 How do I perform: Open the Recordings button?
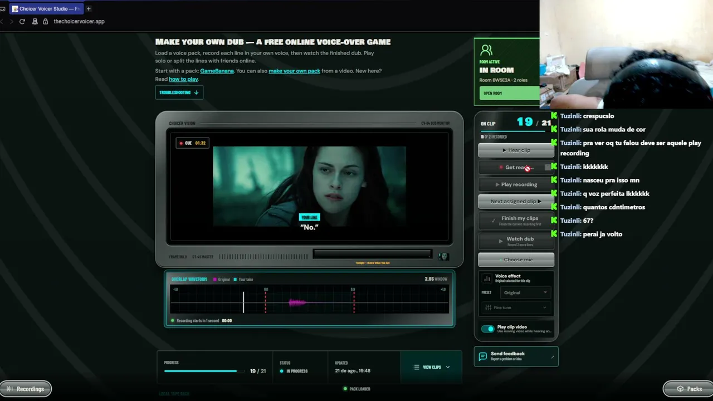pos(26,389)
